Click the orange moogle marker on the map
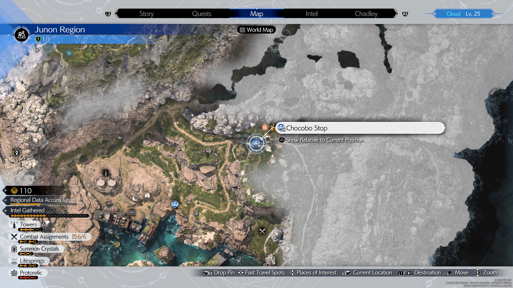513x288 pixels. (265, 127)
